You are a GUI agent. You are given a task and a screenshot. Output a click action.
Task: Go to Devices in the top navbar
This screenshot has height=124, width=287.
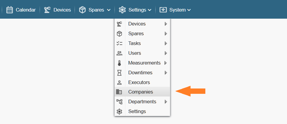coord(62,10)
